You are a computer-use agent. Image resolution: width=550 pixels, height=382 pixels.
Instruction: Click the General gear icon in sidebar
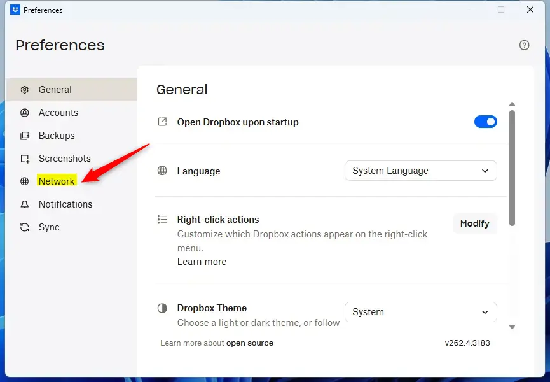pos(25,90)
